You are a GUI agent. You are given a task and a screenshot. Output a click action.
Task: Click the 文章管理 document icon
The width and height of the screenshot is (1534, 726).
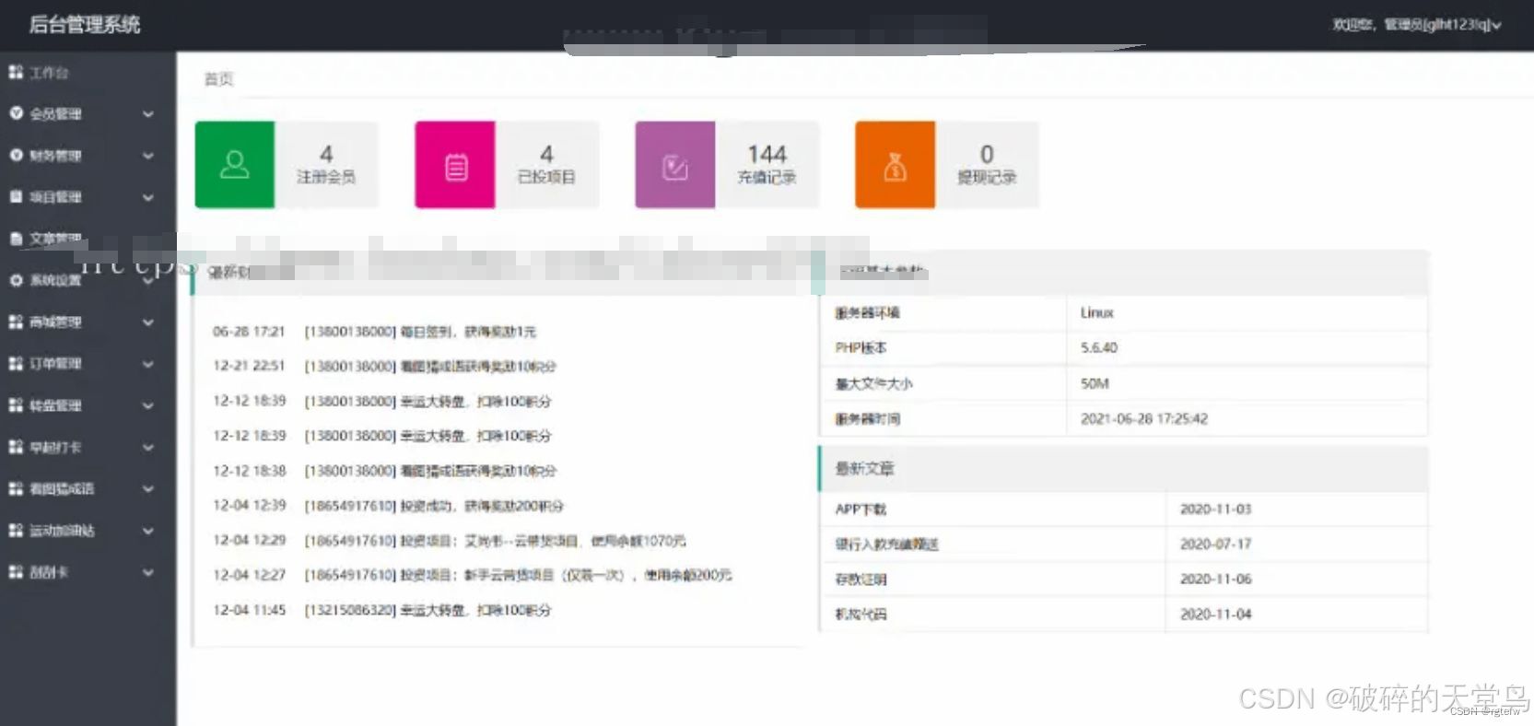coord(16,238)
